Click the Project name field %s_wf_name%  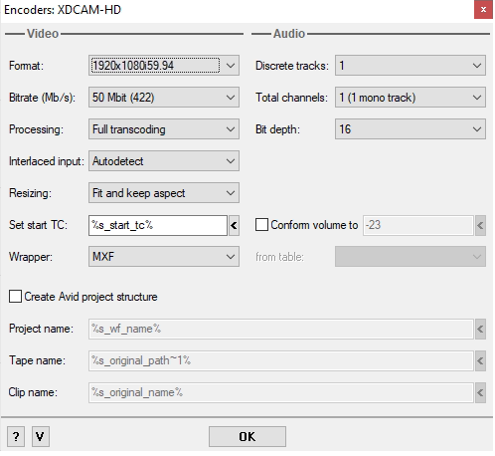[x=281, y=329]
